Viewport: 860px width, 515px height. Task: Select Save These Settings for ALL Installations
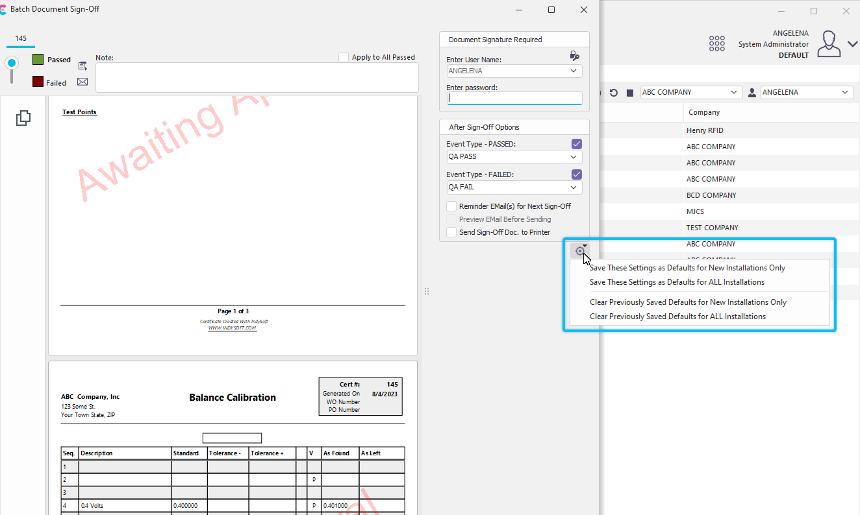point(677,282)
